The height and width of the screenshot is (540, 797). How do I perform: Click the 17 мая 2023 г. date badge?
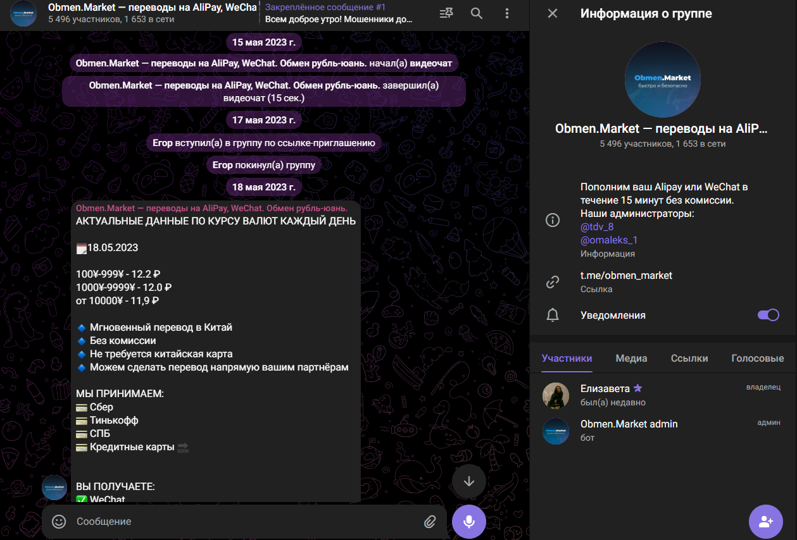click(264, 120)
